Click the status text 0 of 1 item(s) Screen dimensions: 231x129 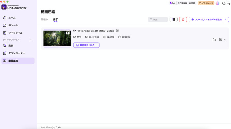[51, 127]
